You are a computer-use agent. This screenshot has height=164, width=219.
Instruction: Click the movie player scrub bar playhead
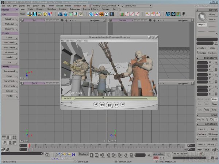pos(103,98)
